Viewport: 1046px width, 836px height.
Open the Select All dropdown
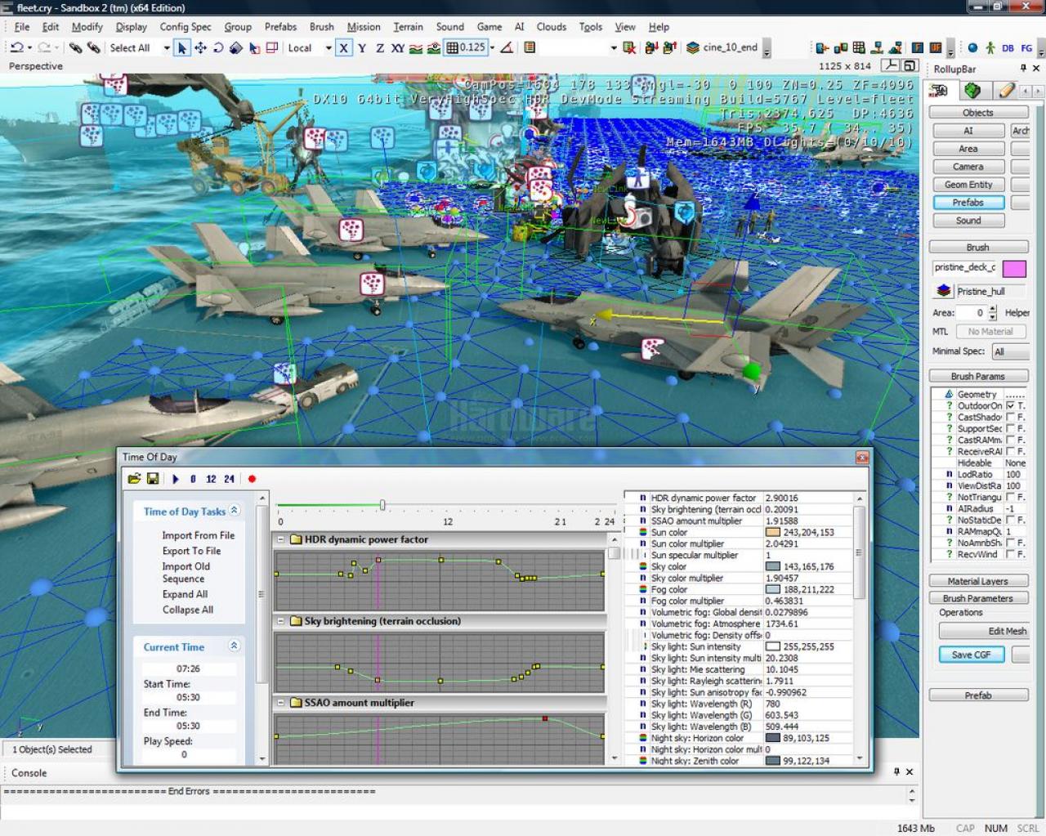pos(166,47)
